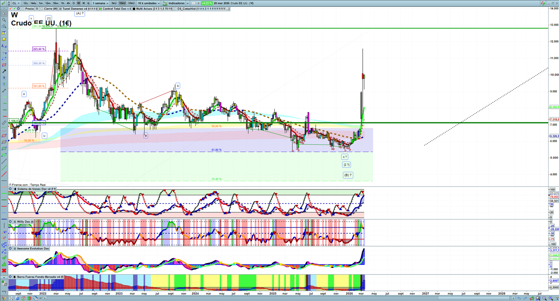Select the red rectangle drawing tool

(x=4, y=65)
